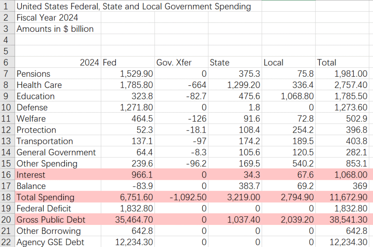Click the 'Gov. Xfer' heading cell
Image resolution: width=373 pixels, height=247 pixels.
(x=181, y=62)
